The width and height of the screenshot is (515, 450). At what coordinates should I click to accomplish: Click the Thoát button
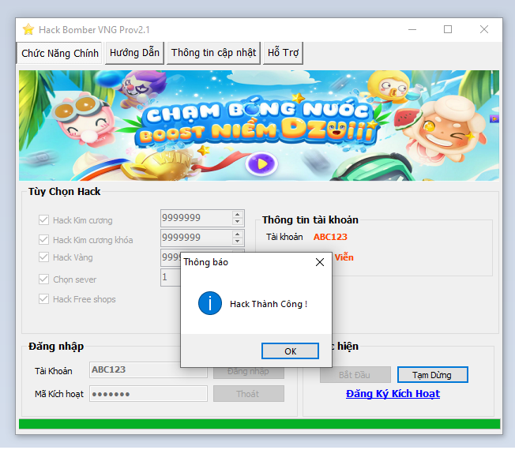click(x=248, y=393)
